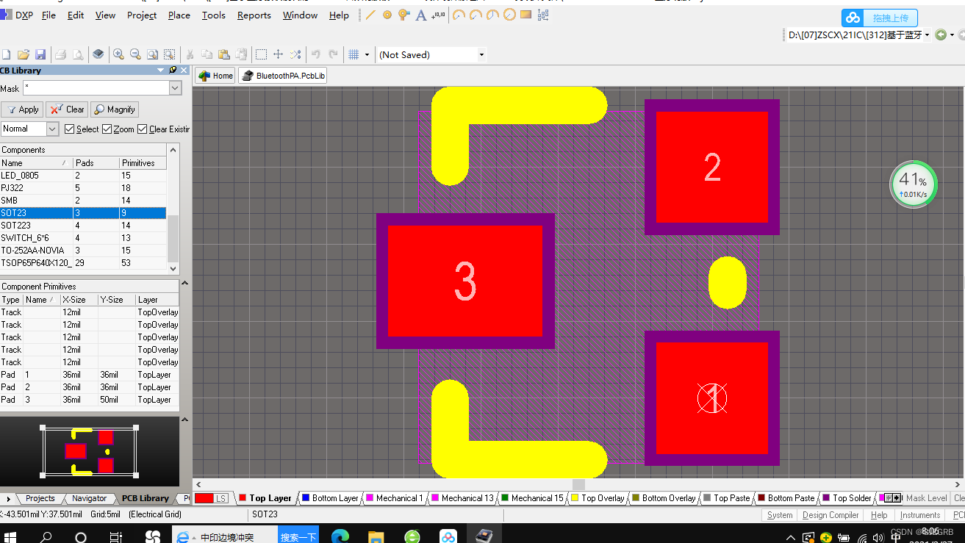Click the Fit Document zoom icon

152,54
